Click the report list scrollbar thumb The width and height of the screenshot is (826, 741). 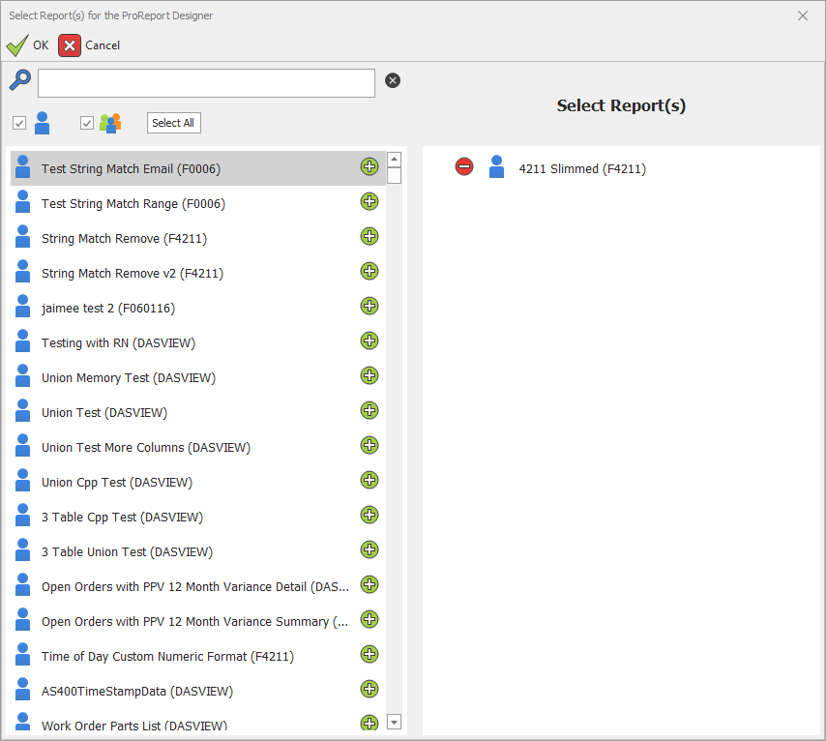[394, 175]
